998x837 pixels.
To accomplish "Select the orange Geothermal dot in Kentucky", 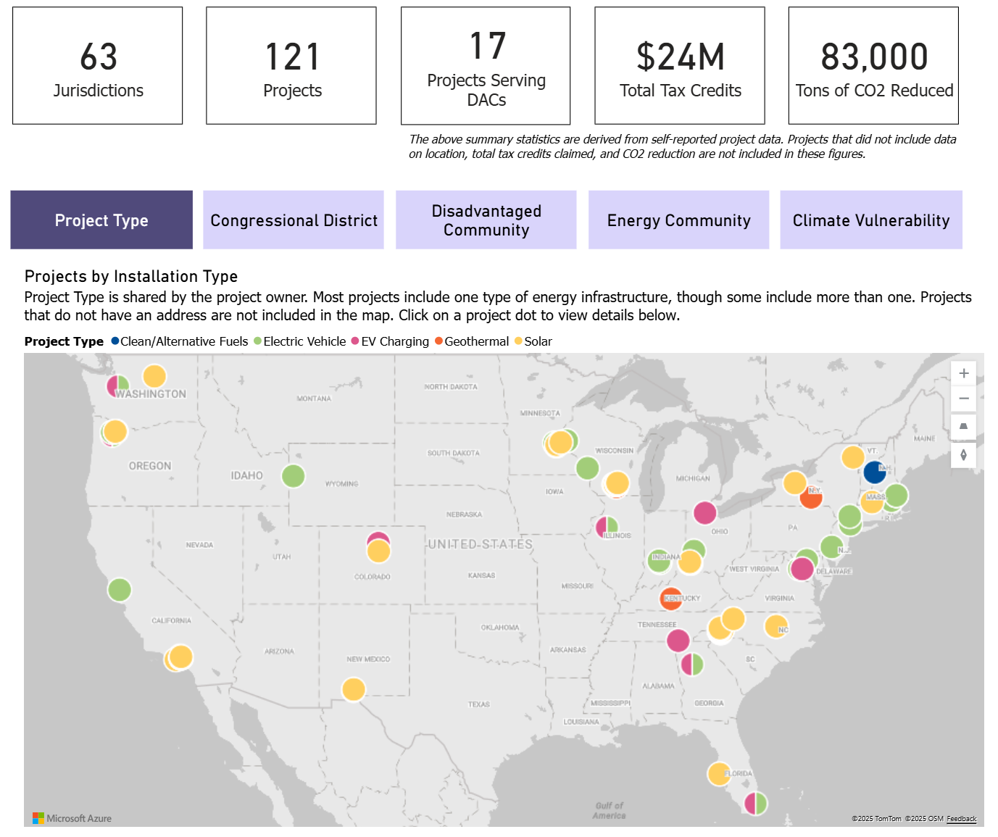I will (x=671, y=599).
